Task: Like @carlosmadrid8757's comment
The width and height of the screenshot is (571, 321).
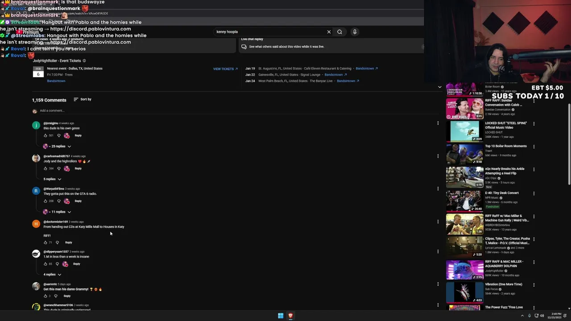Action: pos(46,169)
